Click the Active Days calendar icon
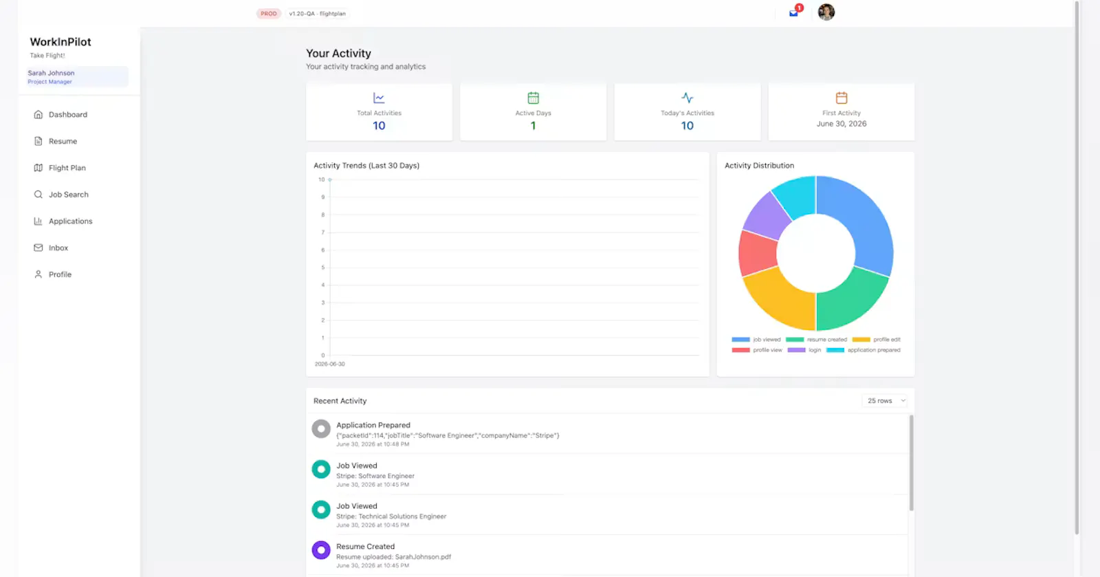1100x577 pixels. pyautogui.click(x=533, y=98)
